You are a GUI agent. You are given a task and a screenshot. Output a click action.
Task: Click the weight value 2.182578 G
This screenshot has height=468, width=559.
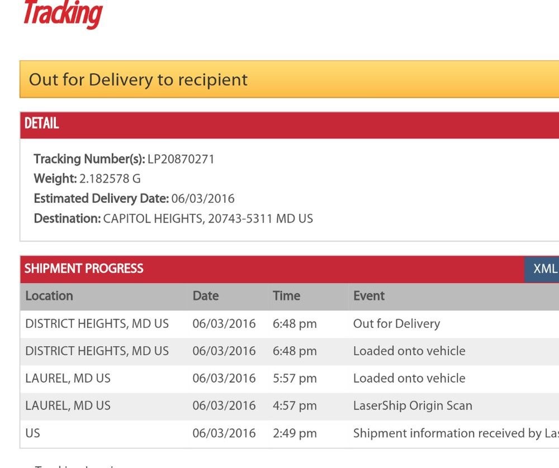coord(110,179)
